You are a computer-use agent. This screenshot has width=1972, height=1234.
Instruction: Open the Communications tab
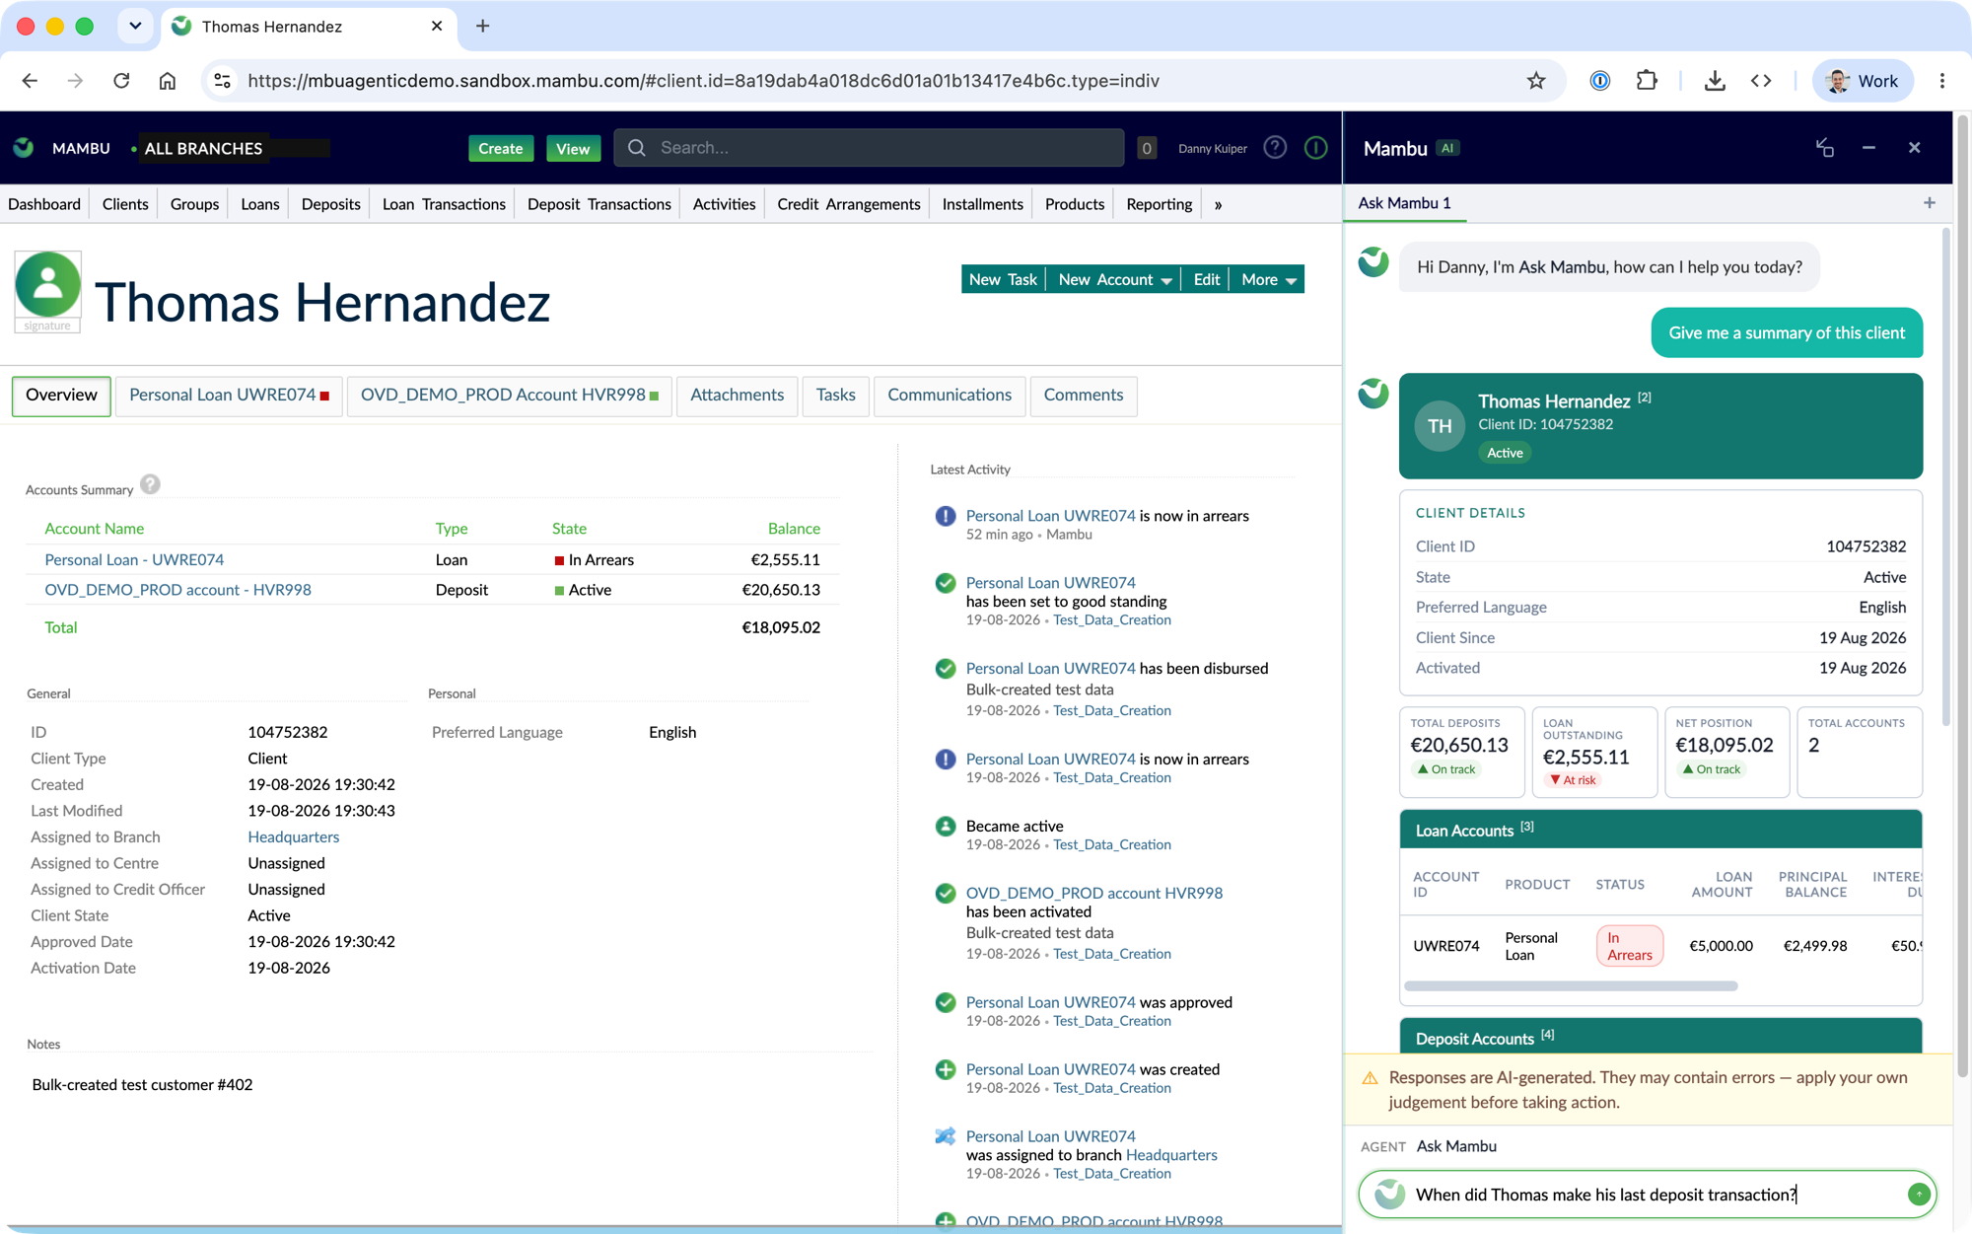[950, 396]
